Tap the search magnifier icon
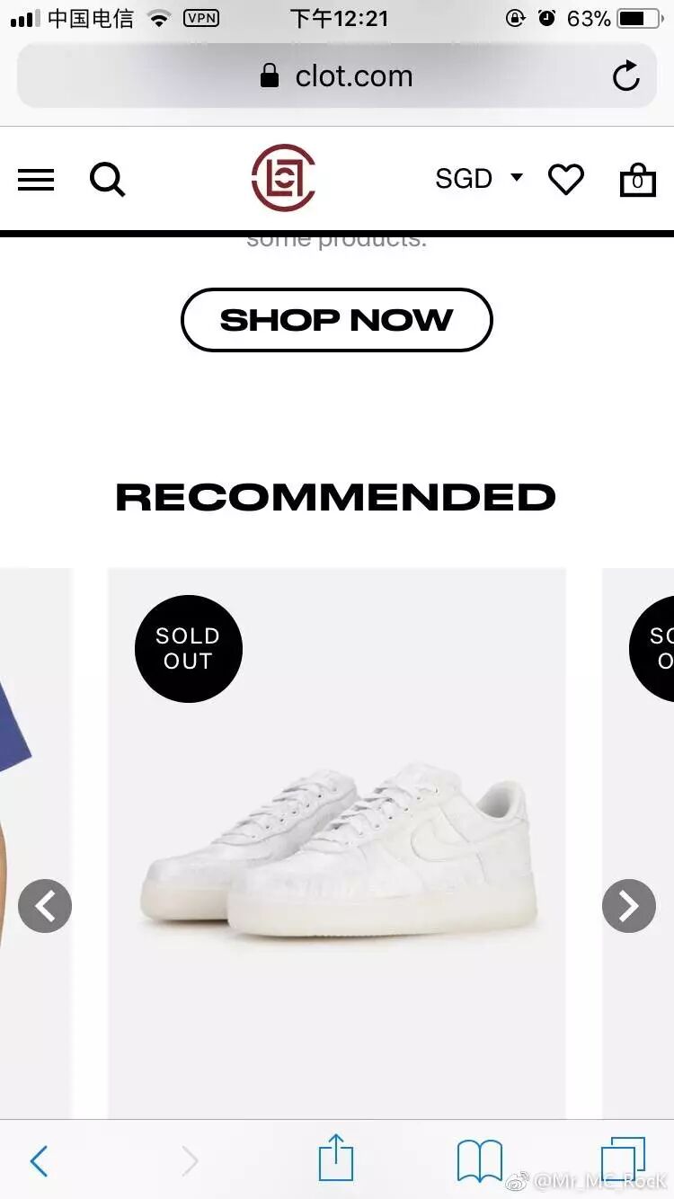The height and width of the screenshot is (1199, 674). point(107,179)
